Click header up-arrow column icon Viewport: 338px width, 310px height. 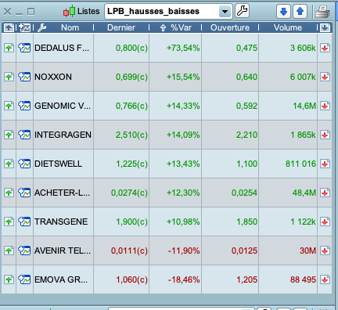[x=9, y=27]
